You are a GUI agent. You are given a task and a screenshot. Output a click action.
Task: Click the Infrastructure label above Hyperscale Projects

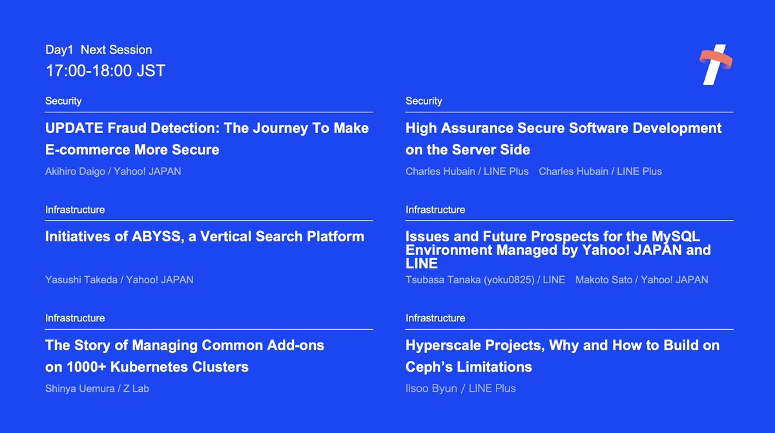pyautogui.click(x=435, y=317)
